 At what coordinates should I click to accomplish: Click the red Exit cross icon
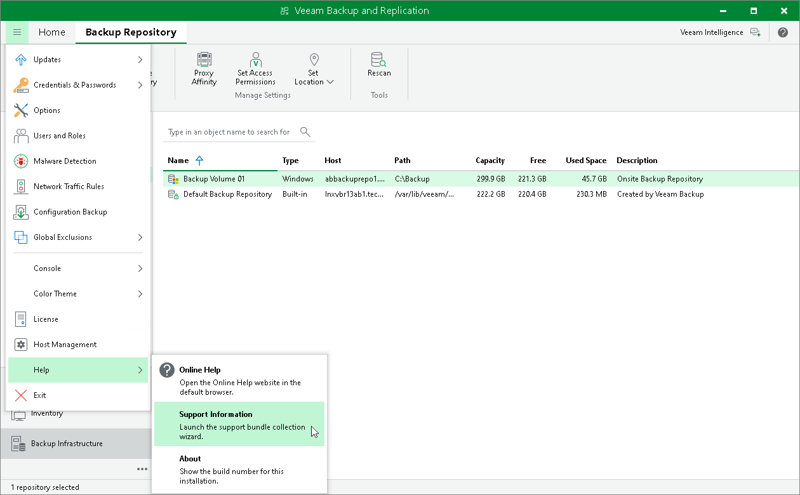click(x=21, y=395)
